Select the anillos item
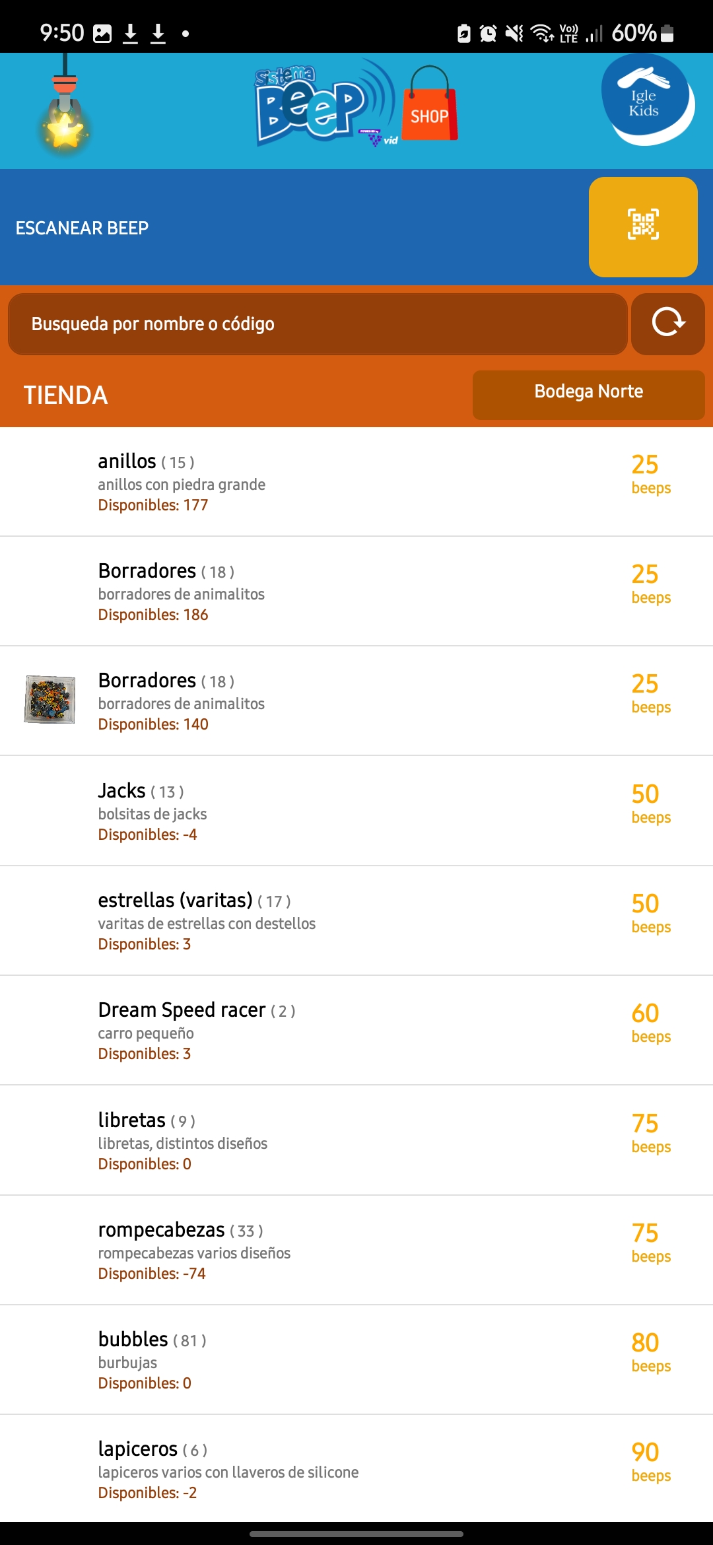 point(356,482)
